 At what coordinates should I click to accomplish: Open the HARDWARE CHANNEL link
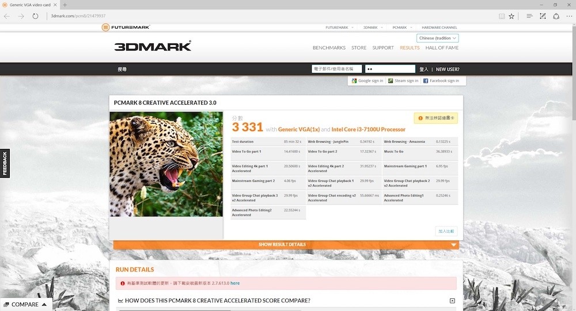pyautogui.click(x=439, y=28)
